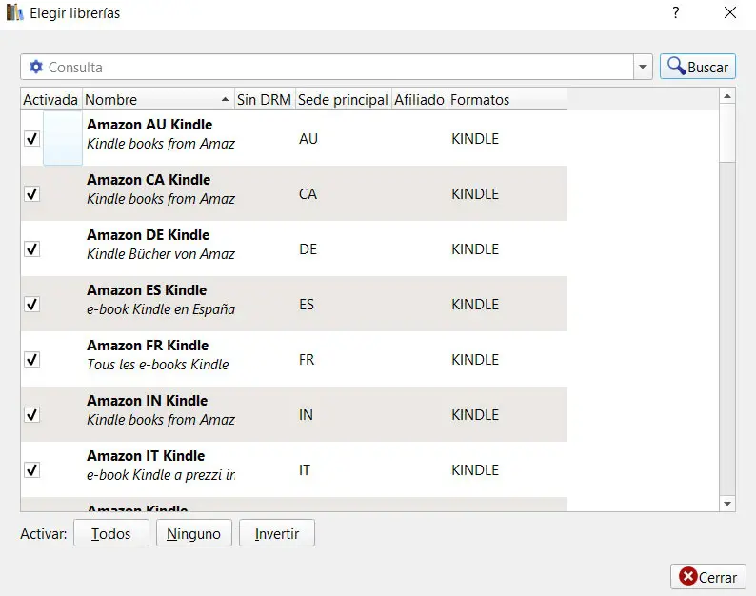Click the scrollbar down arrow

pos(727,503)
